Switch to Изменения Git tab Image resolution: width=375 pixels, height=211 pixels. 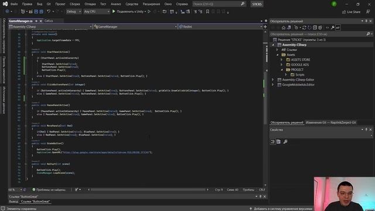330,122
